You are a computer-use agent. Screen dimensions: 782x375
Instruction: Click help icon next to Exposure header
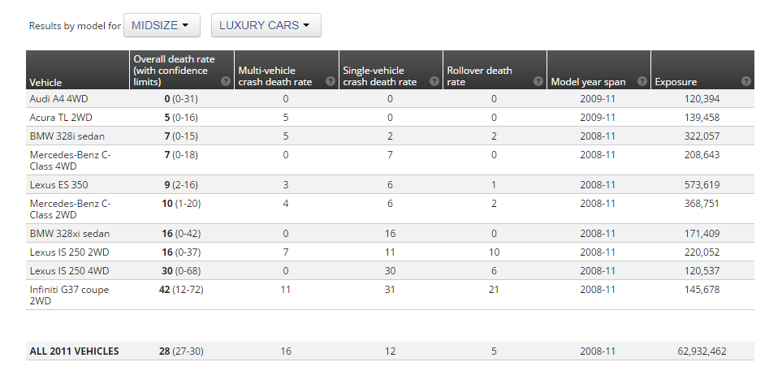pyautogui.click(x=745, y=81)
